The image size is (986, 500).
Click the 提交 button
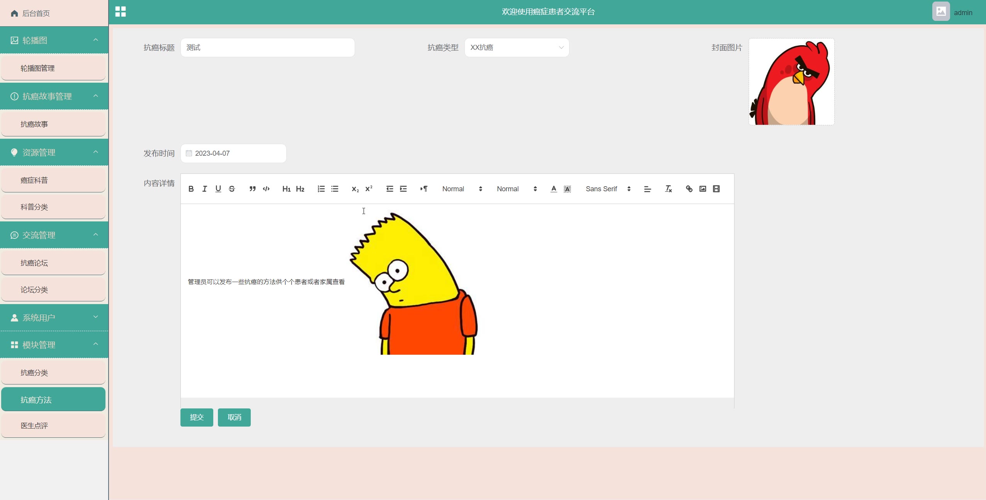[197, 417]
